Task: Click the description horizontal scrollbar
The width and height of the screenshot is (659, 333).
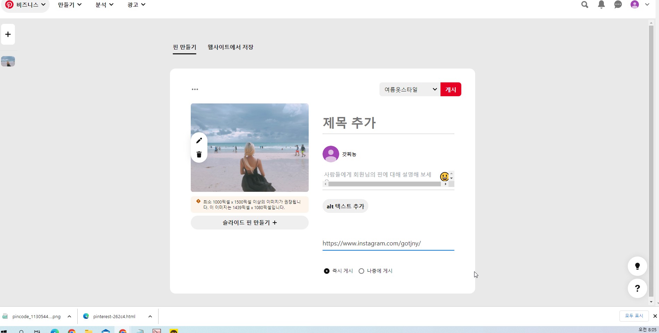Action: (385, 184)
